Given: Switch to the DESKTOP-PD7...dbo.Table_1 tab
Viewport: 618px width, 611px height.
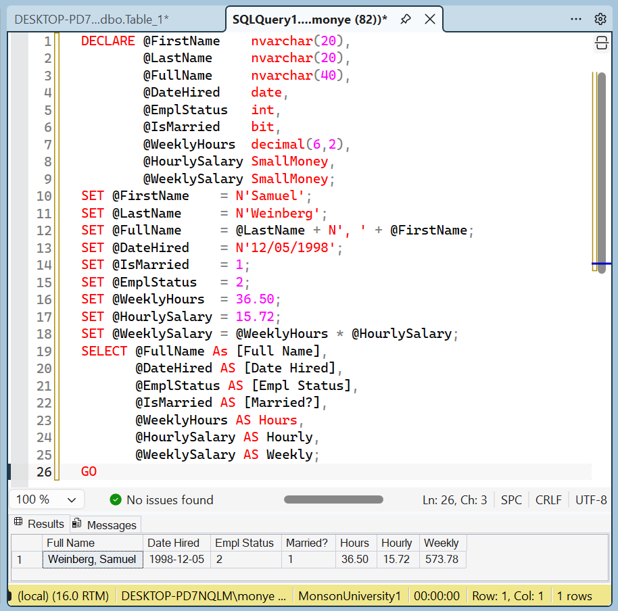Looking at the screenshot, I should 91,20.
